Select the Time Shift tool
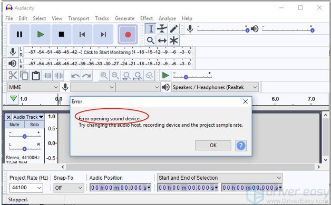Viewport: 331px width, 205px height. click(162, 40)
